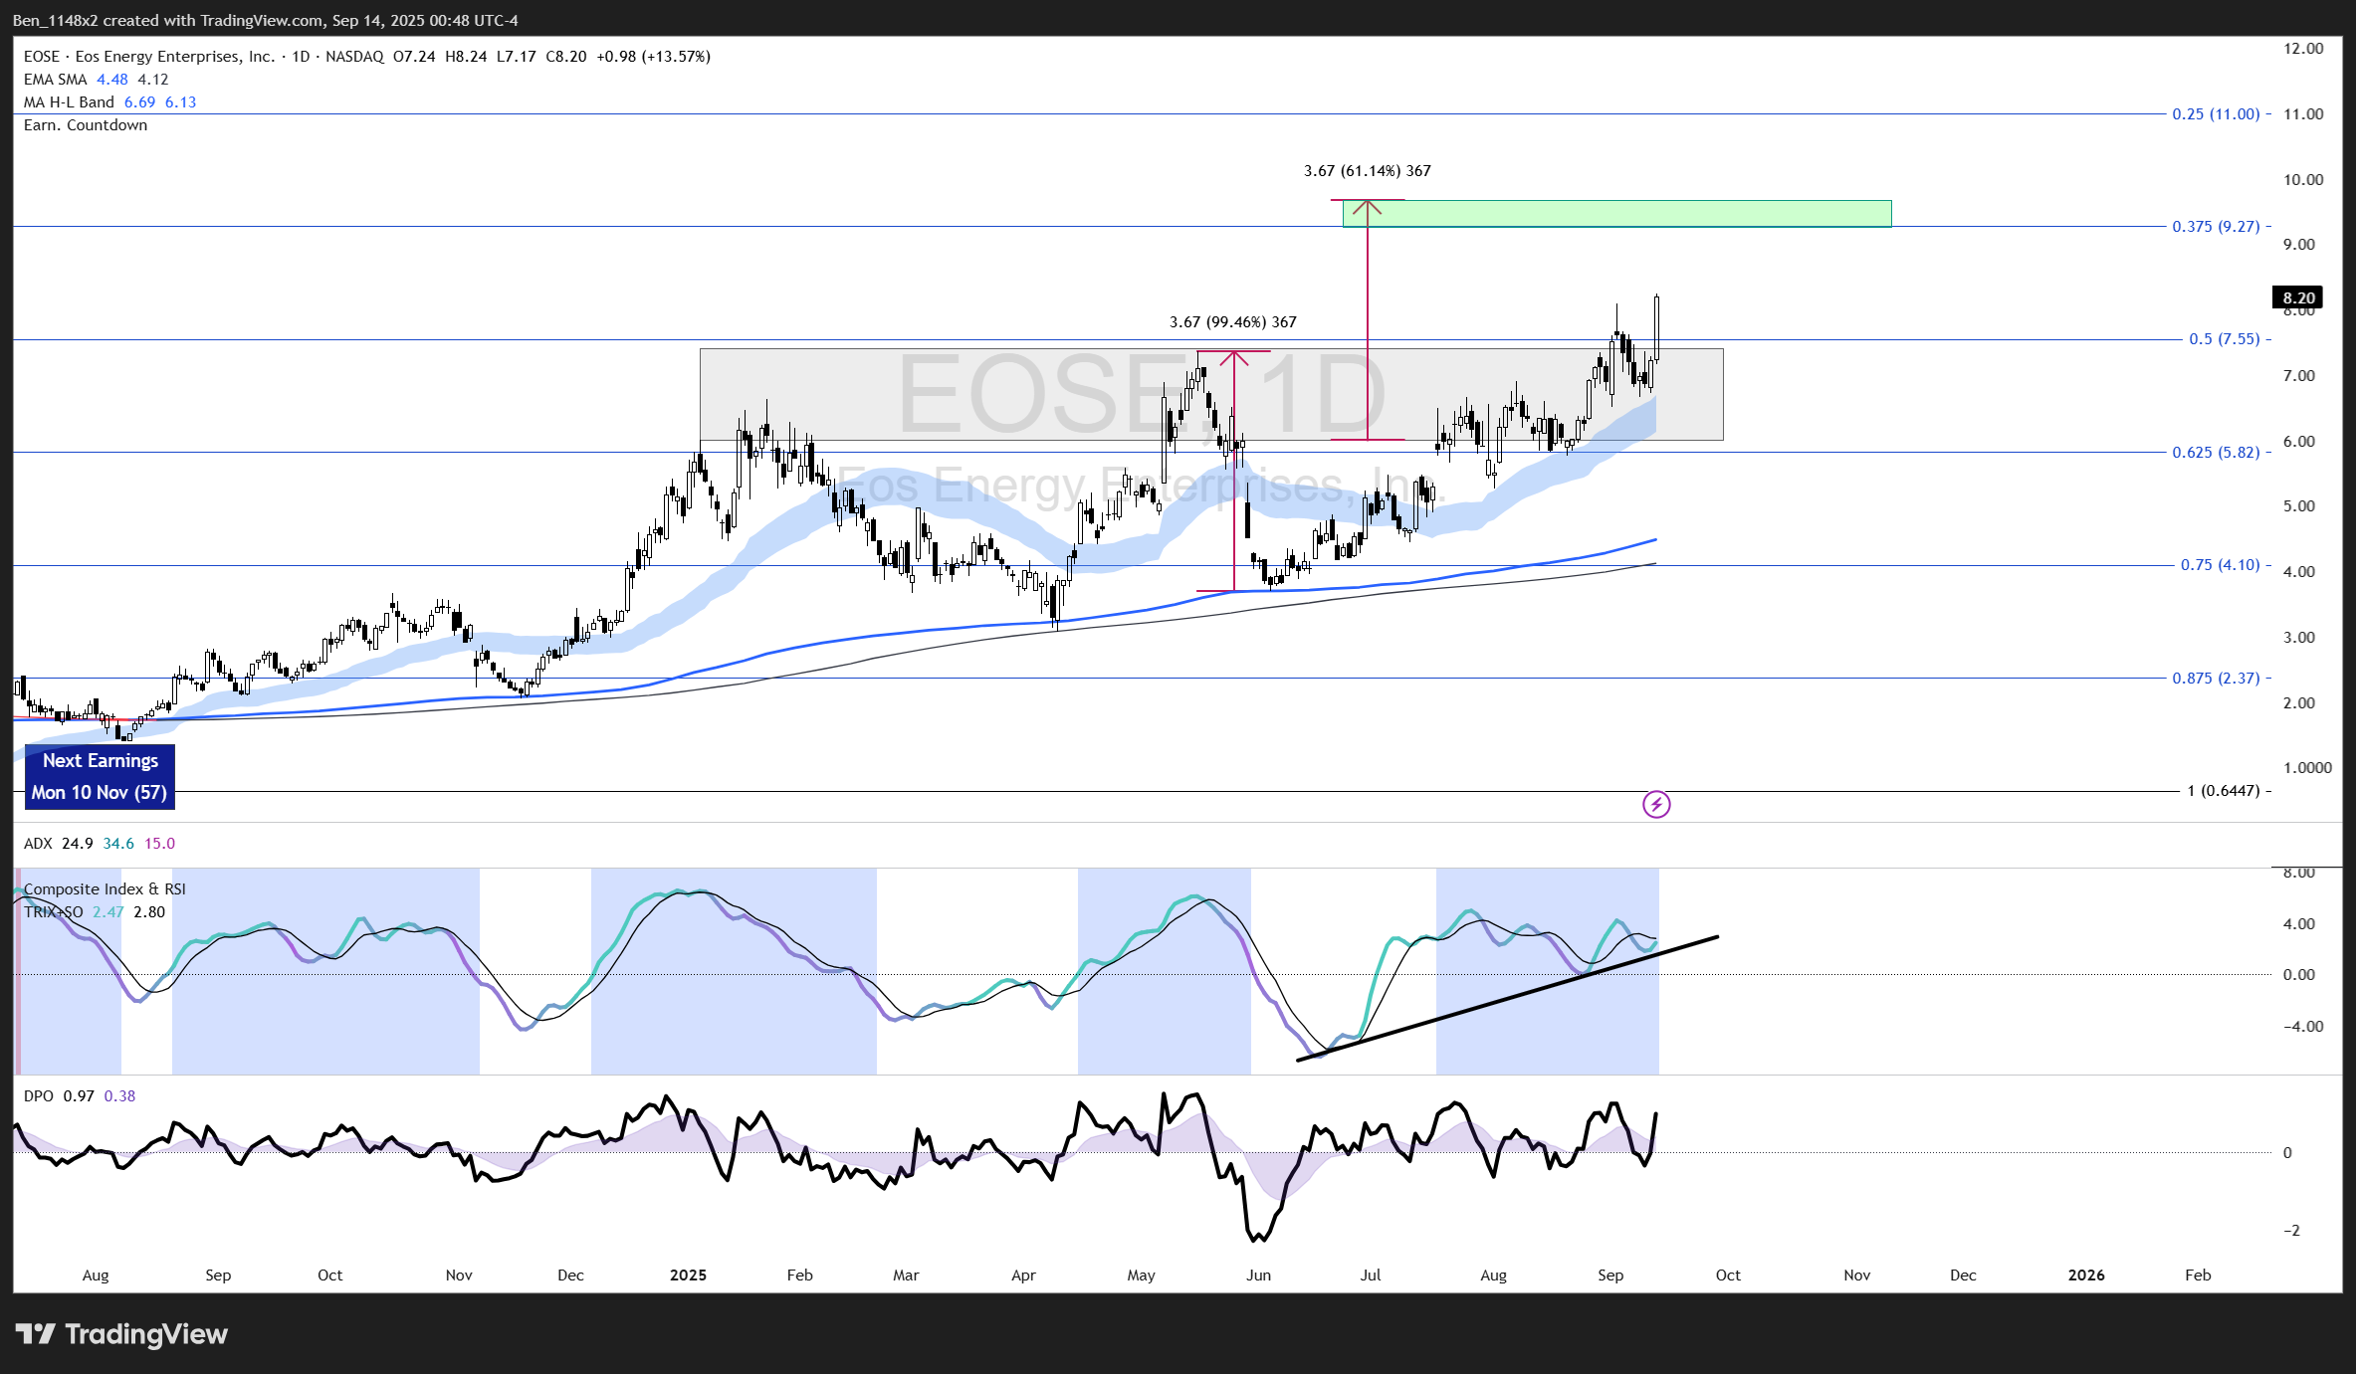
Task: Select the MA H-L Band indicator legend
Action: (69, 102)
